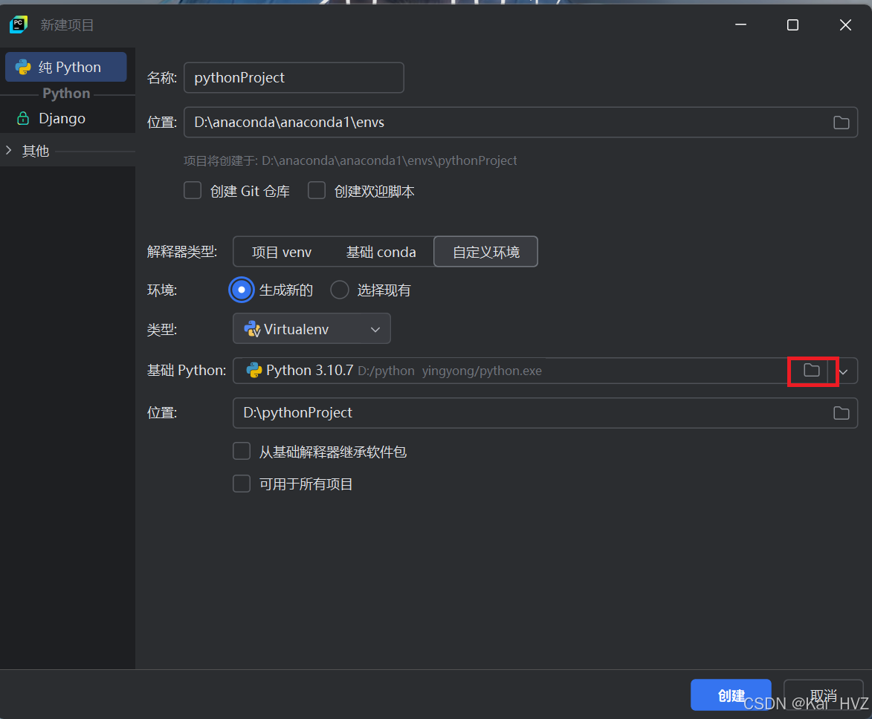Click the name field containing pythonProject
Screen dimensions: 872x719
(294, 78)
